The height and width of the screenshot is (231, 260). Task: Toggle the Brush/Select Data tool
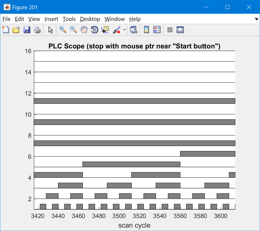tap(116, 30)
